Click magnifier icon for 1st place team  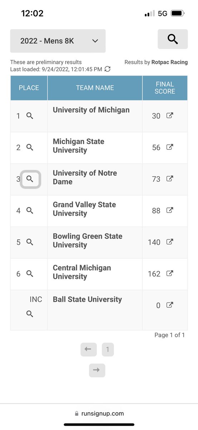(30, 116)
